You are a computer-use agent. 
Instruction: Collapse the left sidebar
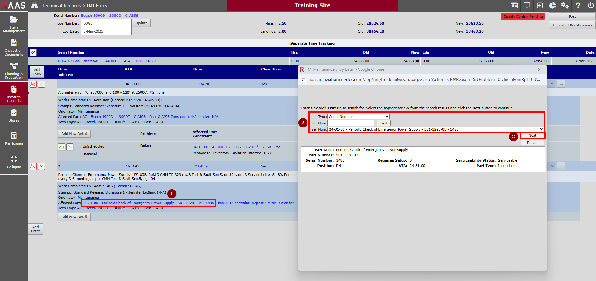pyautogui.click(x=14, y=162)
